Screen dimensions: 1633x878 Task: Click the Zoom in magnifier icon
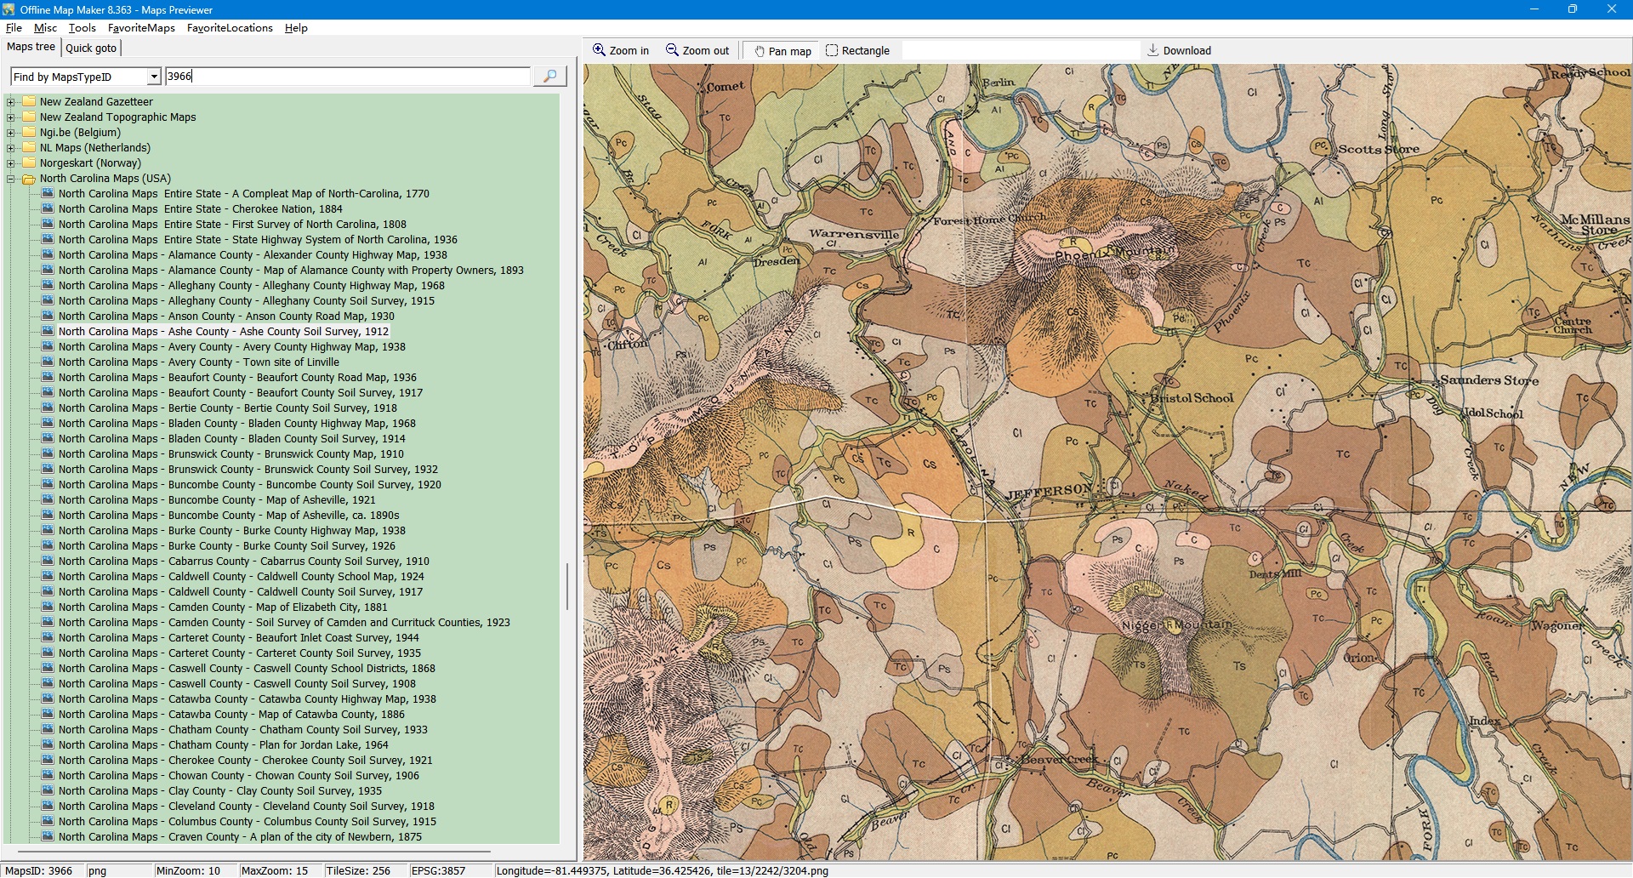(600, 50)
